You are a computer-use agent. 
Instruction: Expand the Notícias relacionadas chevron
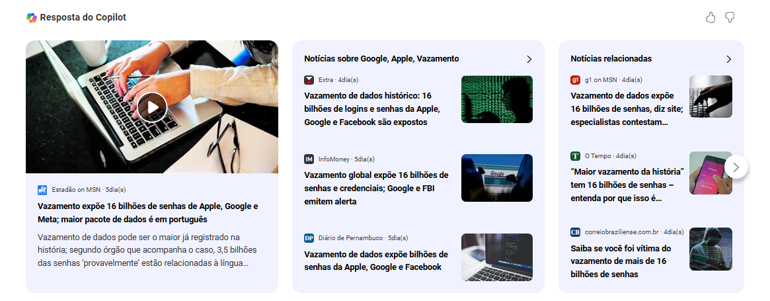(x=729, y=59)
